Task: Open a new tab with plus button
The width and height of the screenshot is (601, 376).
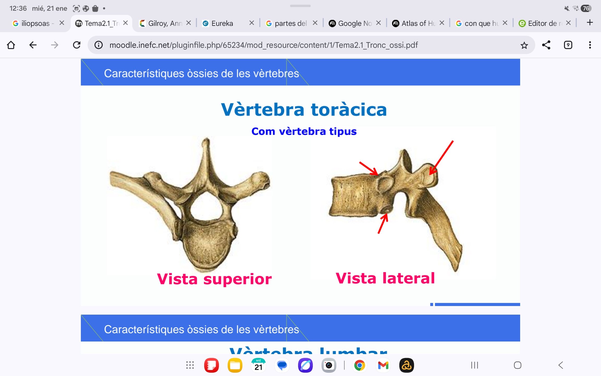Action: pyautogui.click(x=590, y=23)
